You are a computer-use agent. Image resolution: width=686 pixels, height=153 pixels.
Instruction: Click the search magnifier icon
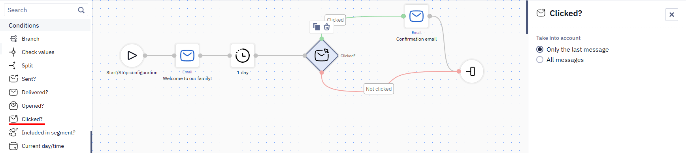pyautogui.click(x=81, y=10)
